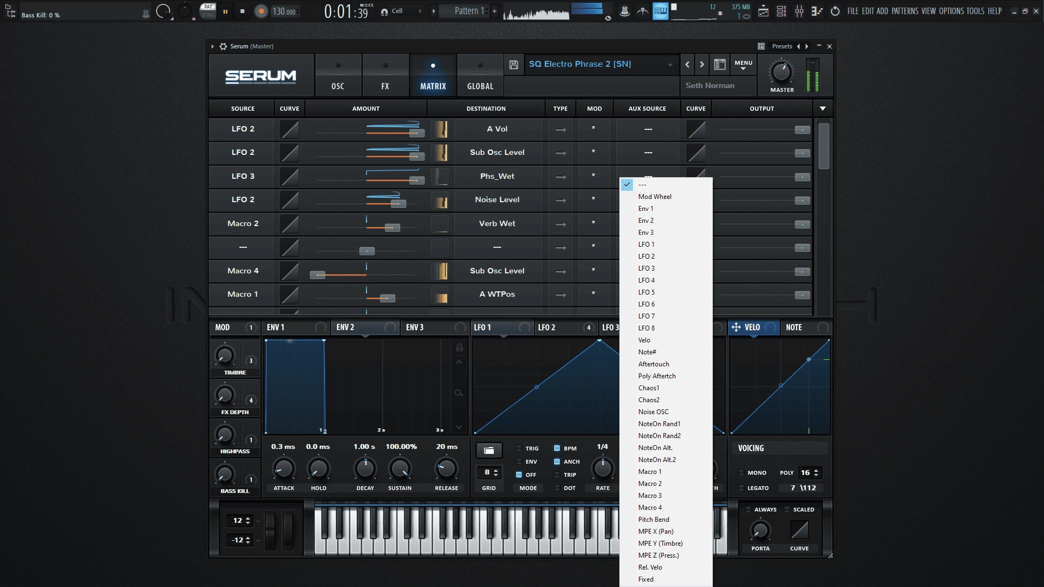Click the FL Studio record button
The height and width of the screenshot is (587, 1044).
(x=262, y=11)
